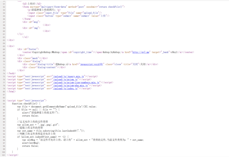Click the line number 91
229x157 pixels.
(x=4, y=125)
